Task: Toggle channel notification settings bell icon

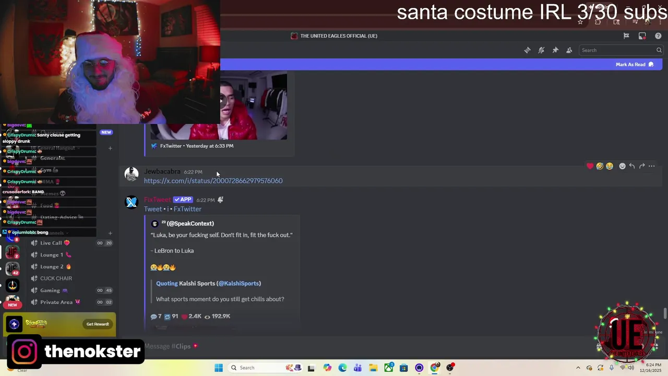Action: (541, 50)
